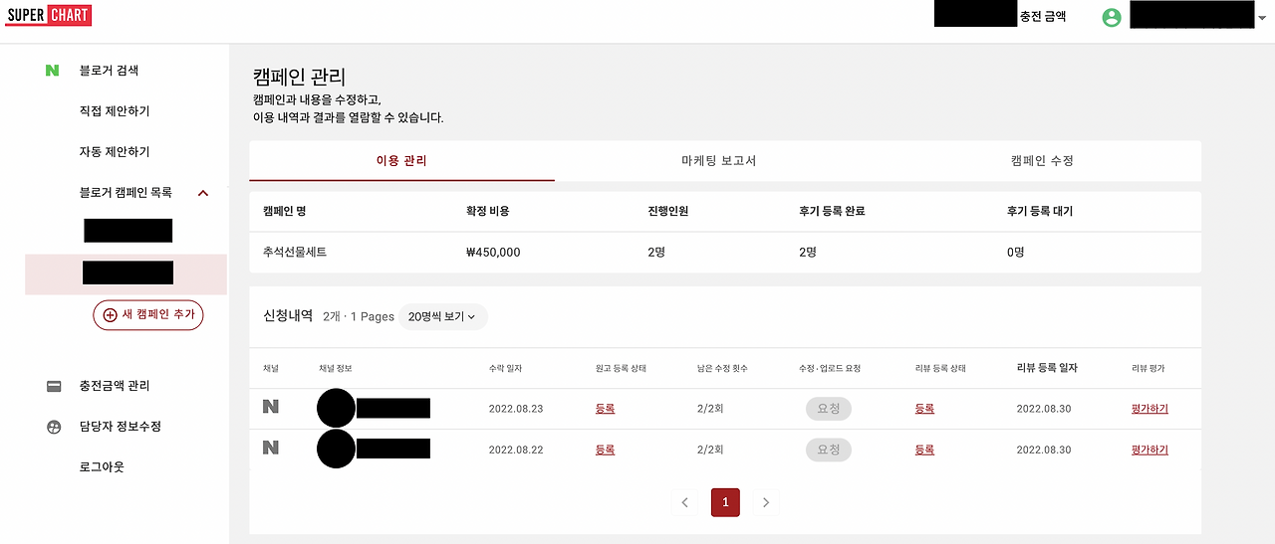Switch to the 마케팅 보고서 tab
The image size is (1275, 544).
[x=718, y=161]
